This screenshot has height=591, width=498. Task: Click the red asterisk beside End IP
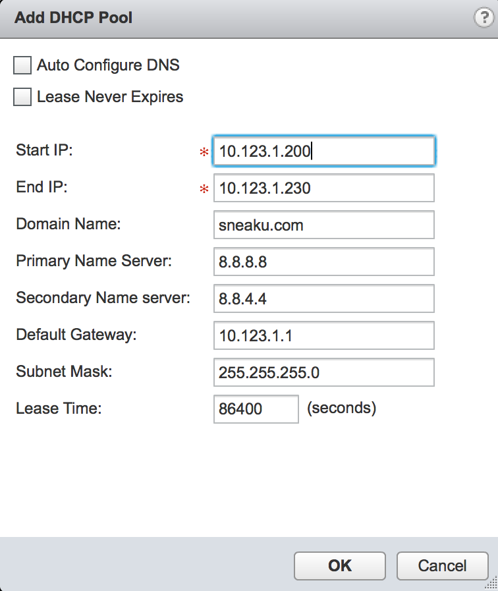204,189
